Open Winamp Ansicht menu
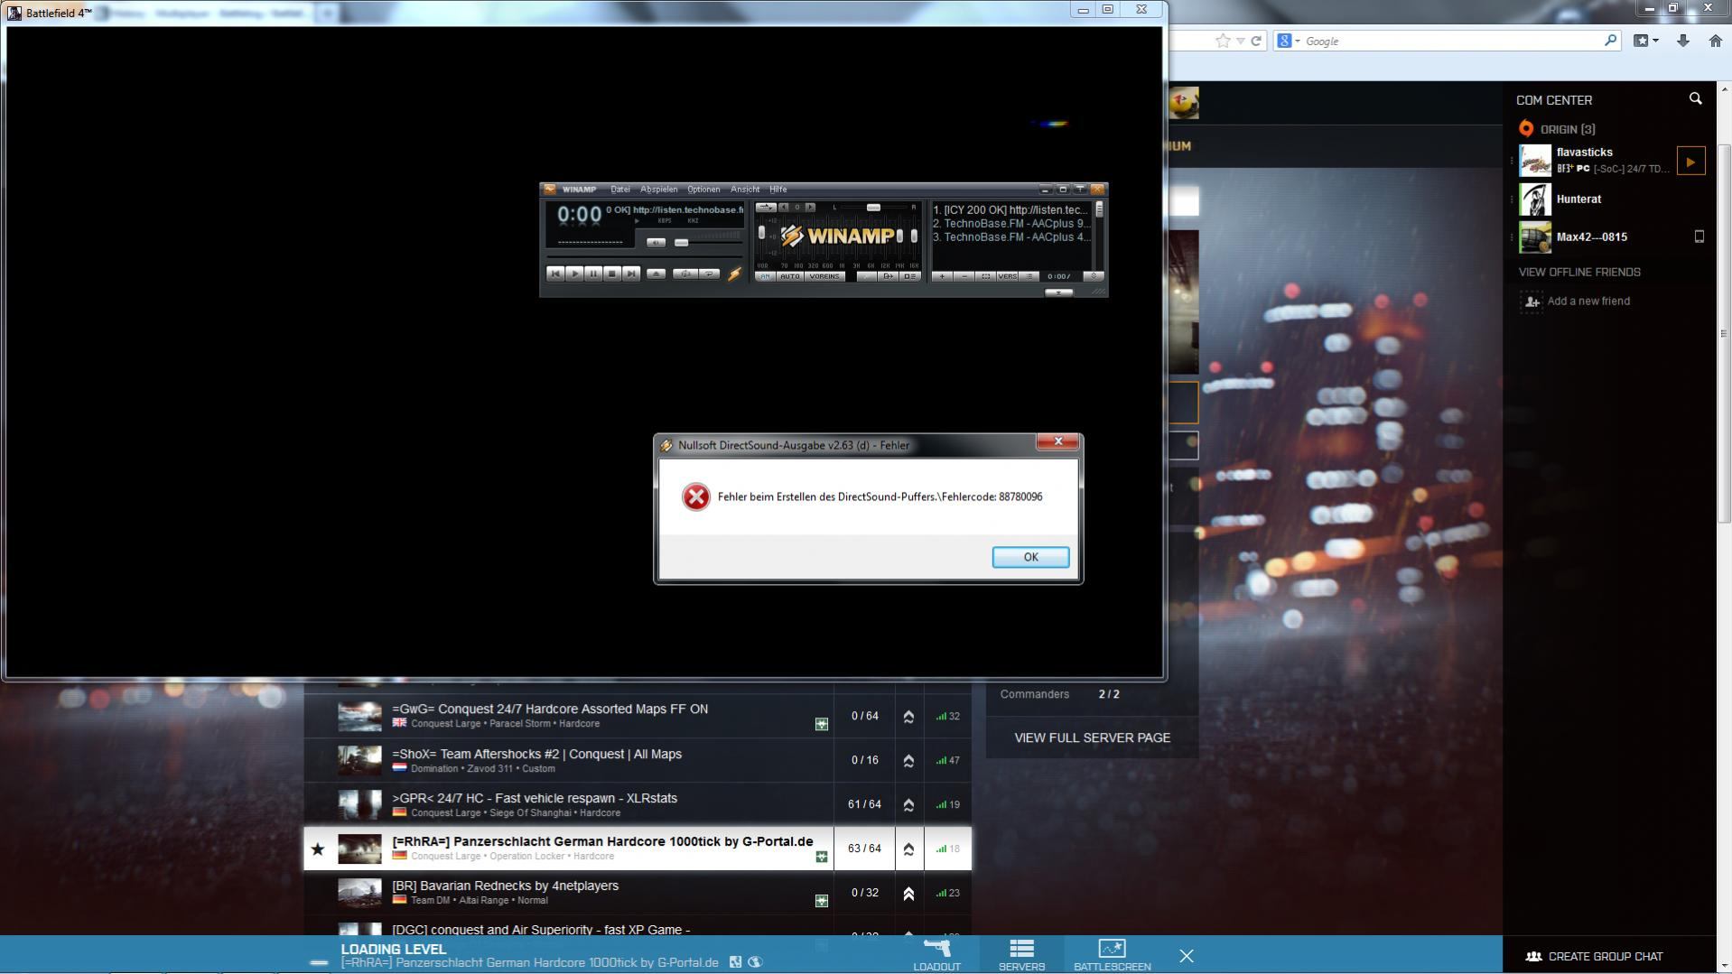The width and height of the screenshot is (1732, 974). [x=745, y=190]
